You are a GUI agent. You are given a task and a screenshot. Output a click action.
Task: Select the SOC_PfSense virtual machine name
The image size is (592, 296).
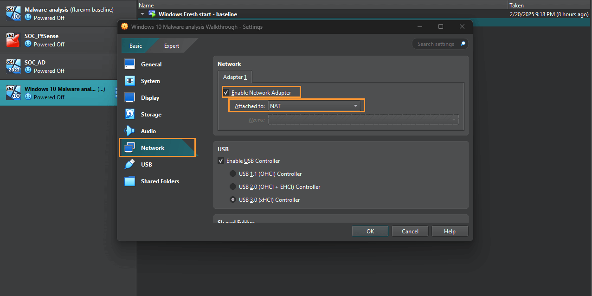tap(41, 36)
